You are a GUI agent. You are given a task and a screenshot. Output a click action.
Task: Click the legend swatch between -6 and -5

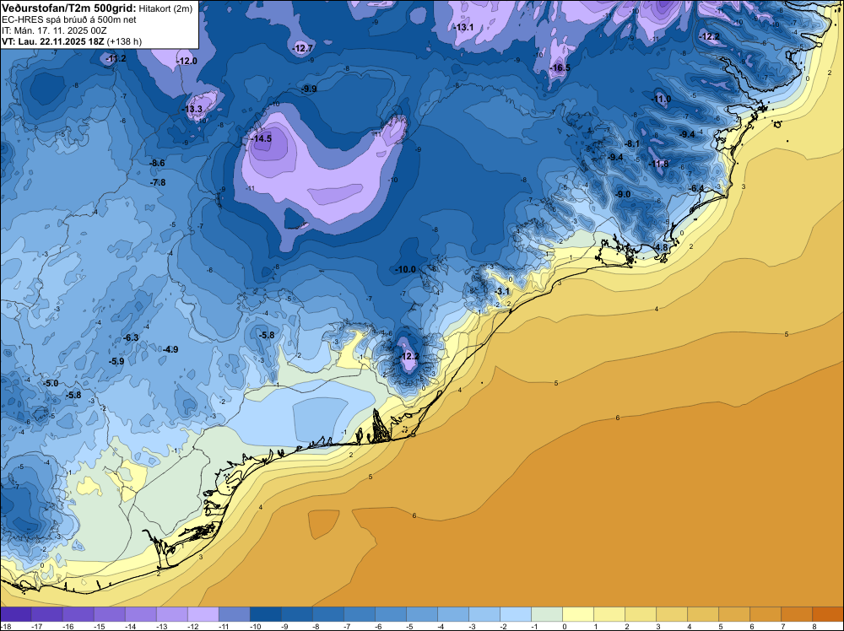pyautogui.click(x=390, y=614)
